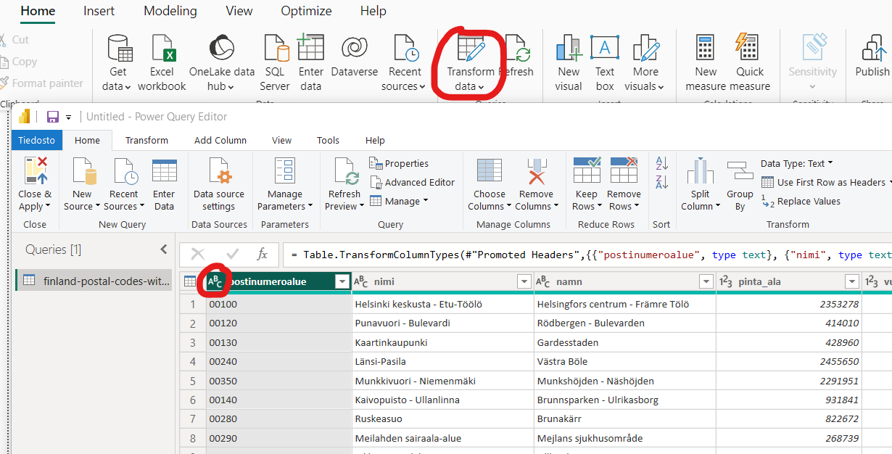Open quick access toolbar customize arrow

coord(69,117)
